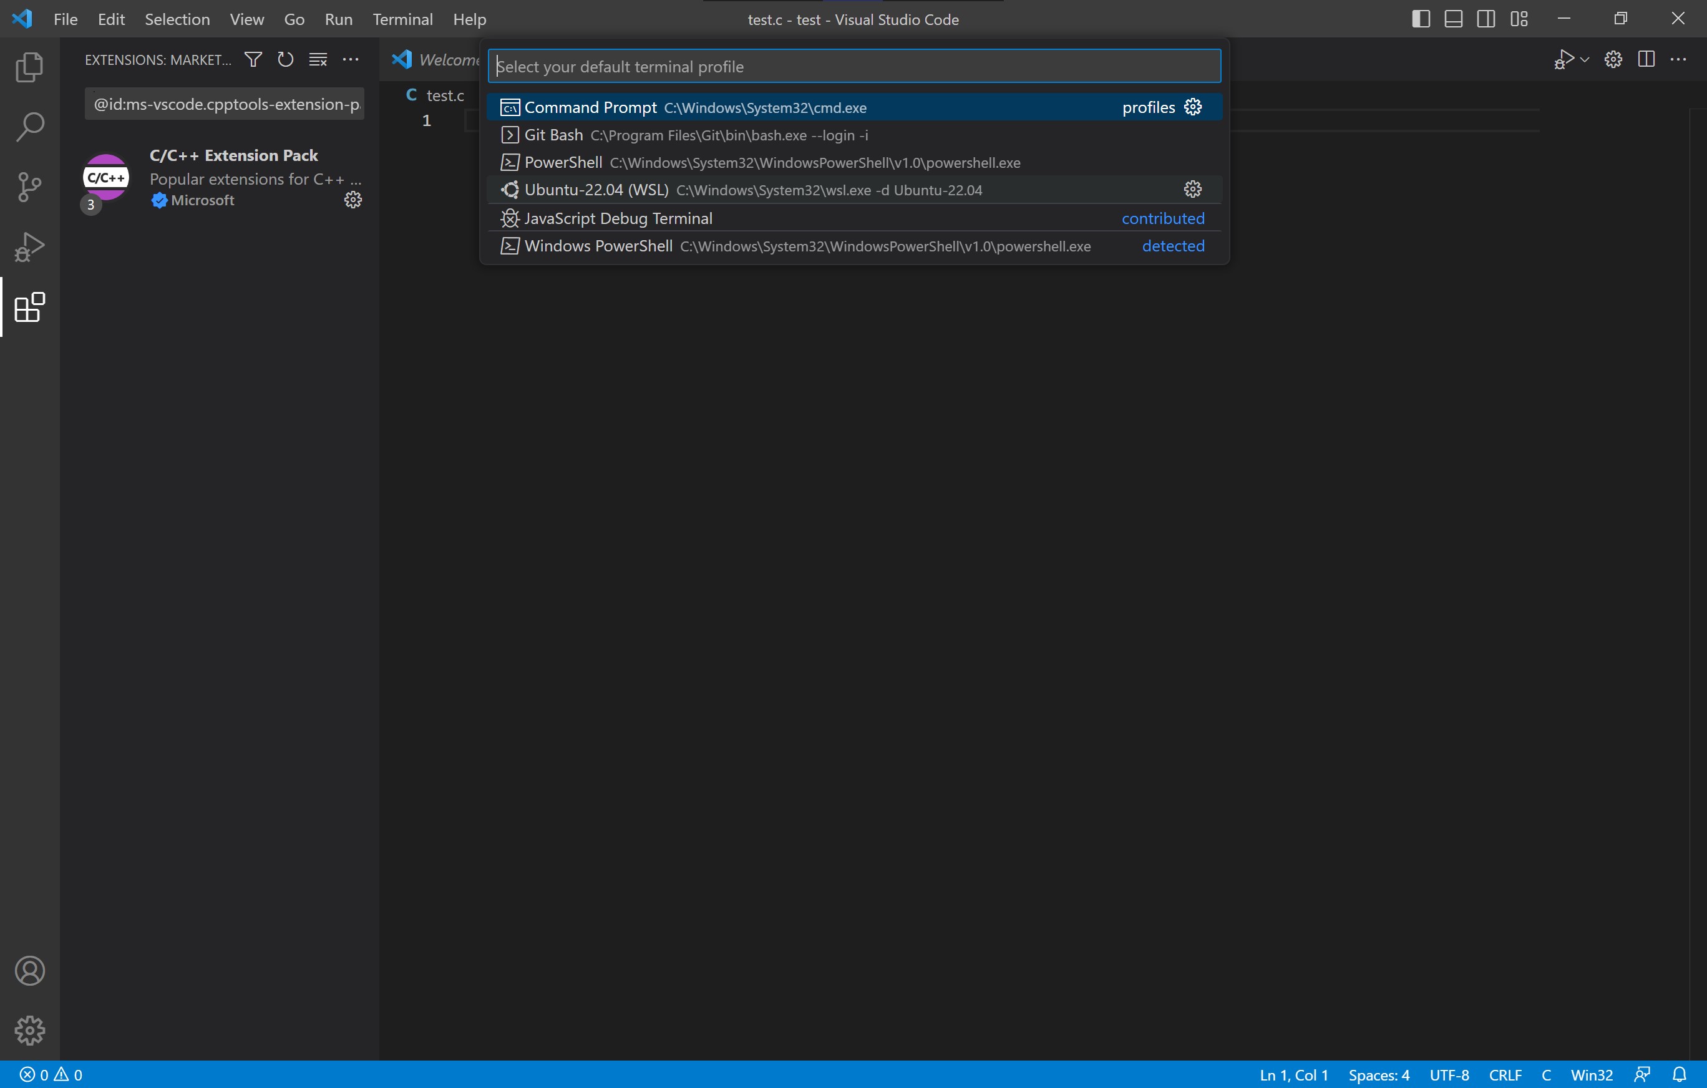The height and width of the screenshot is (1088, 1707).
Task: Click the feedback icon in status bar
Action: click(x=1643, y=1074)
